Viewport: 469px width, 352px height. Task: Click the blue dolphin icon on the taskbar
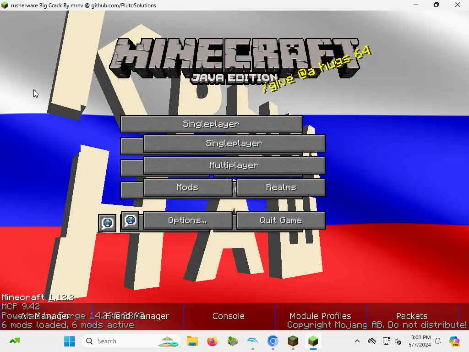coord(253,341)
